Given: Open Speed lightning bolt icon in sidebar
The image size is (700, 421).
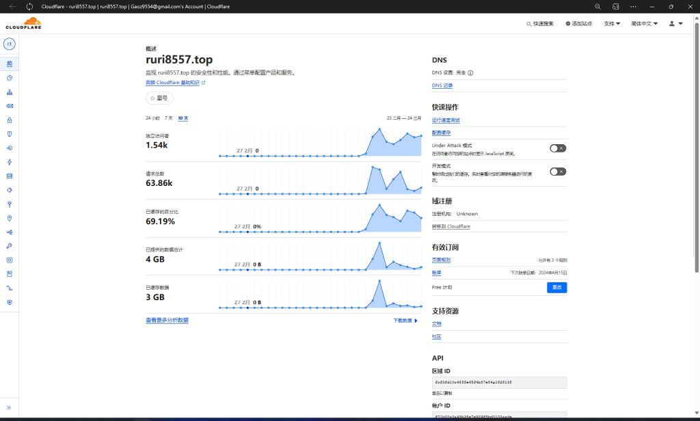Looking at the screenshot, I should tap(10, 162).
